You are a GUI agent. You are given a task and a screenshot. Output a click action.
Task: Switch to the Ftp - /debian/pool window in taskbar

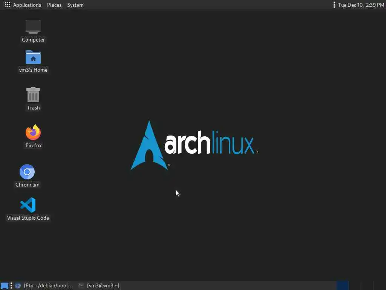click(x=44, y=285)
